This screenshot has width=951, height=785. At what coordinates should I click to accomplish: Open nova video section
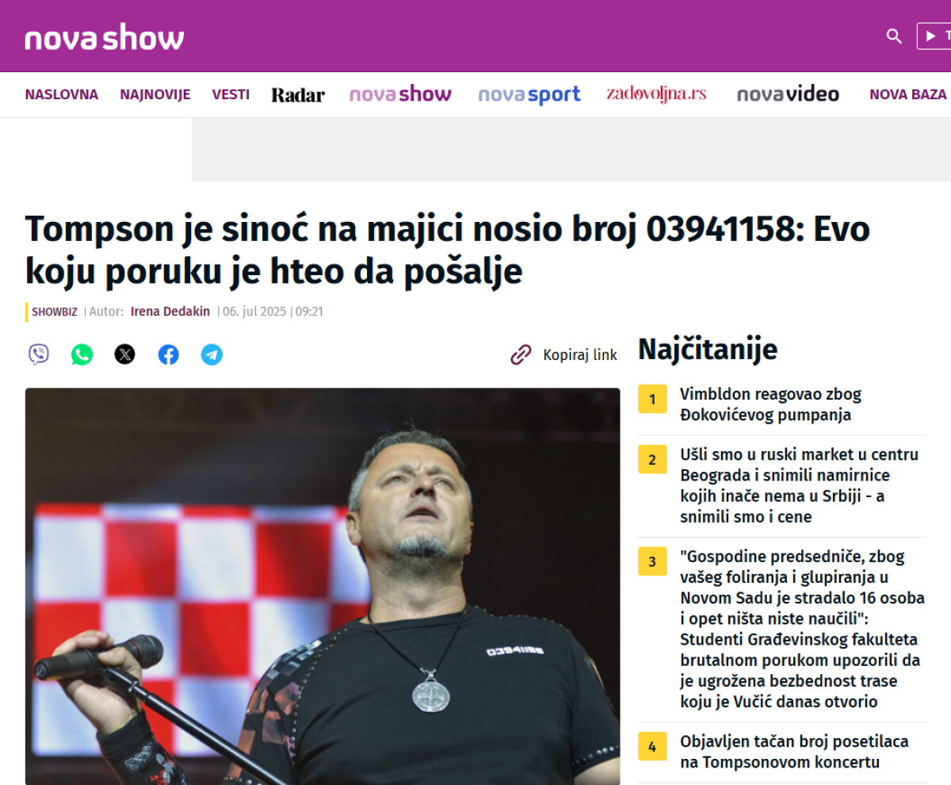coord(788,94)
